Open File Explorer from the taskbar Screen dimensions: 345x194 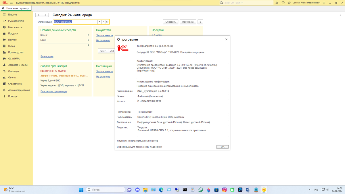[x=145, y=190]
